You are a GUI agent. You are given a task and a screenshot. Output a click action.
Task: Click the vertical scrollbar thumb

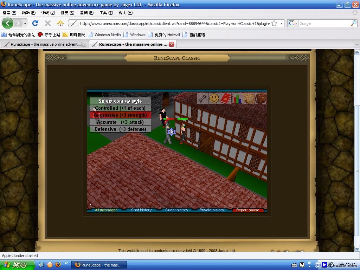point(357,171)
